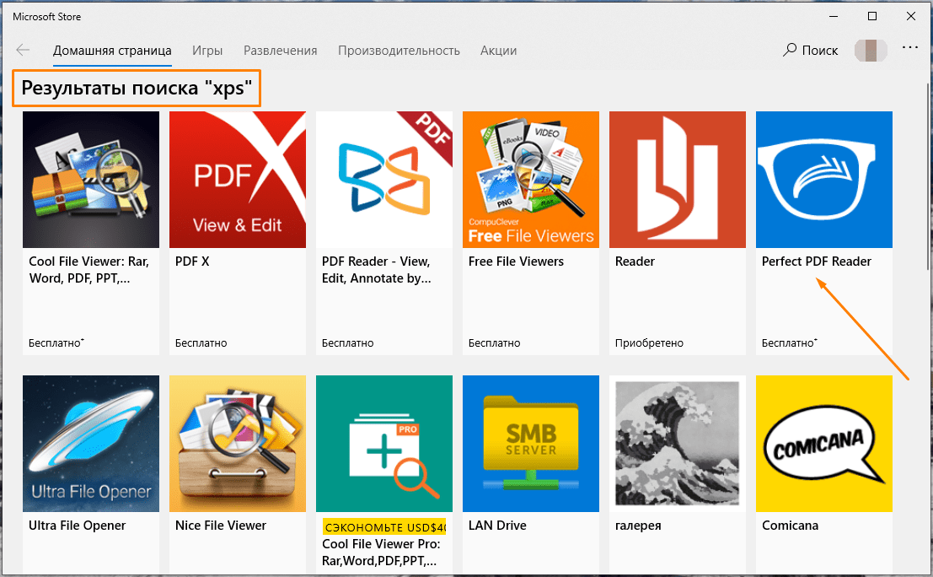Image resolution: width=933 pixels, height=577 pixels.
Task: Open the Ultra File Opener icon
Action: (x=91, y=444)
